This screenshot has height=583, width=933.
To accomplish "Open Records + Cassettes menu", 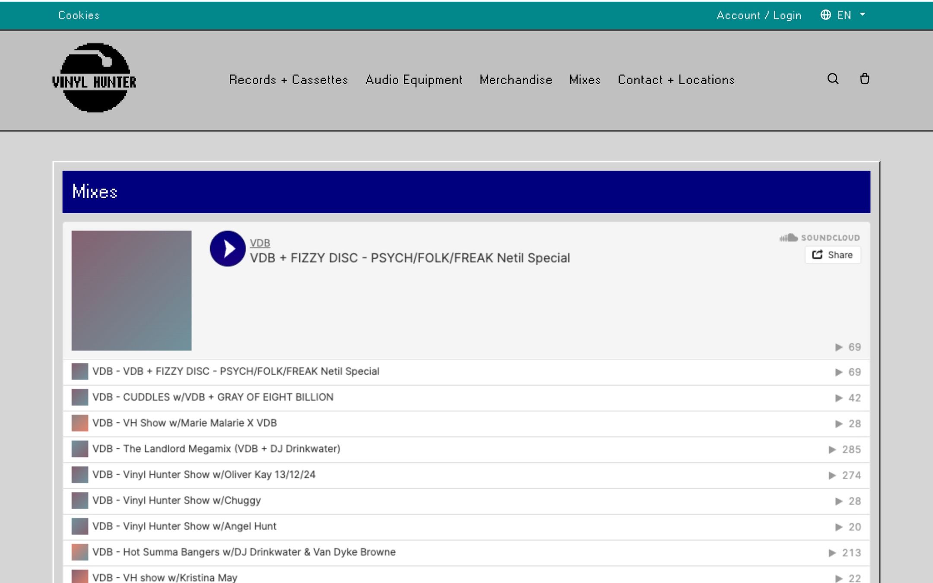I will [x=288, y=80].
